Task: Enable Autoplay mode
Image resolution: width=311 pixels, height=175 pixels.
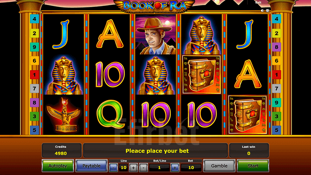Action: pos(58,166)
